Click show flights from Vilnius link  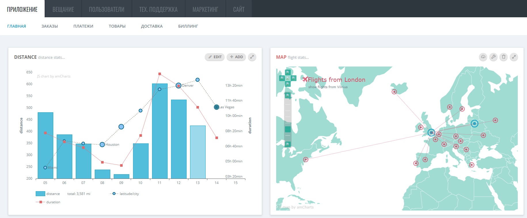click(x=328, y=87)
